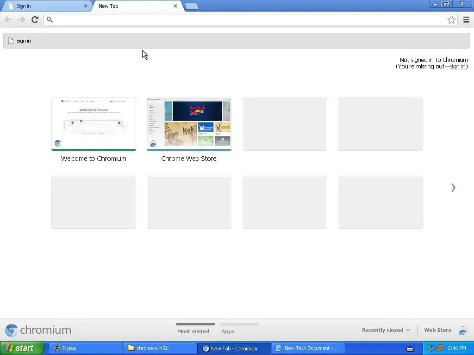This screenshot has height=355, width=474.
Task: Click the magnifier icon in the system tray
Action: click(440, 348)
